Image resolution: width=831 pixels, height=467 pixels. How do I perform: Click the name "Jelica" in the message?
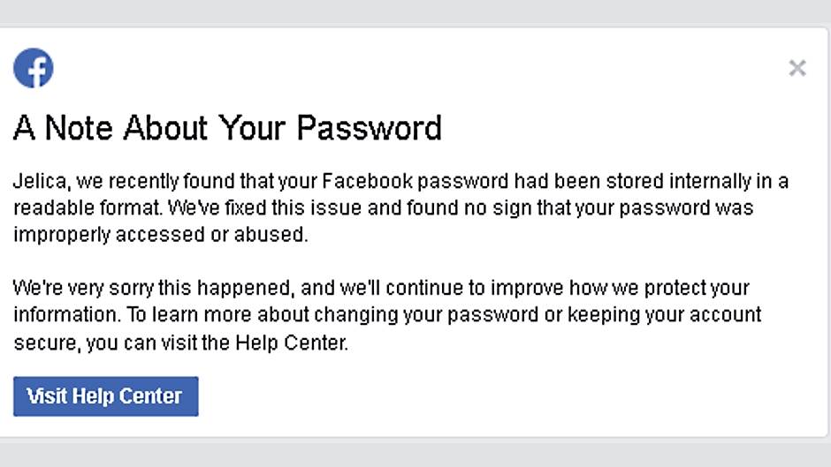(40, 183)
